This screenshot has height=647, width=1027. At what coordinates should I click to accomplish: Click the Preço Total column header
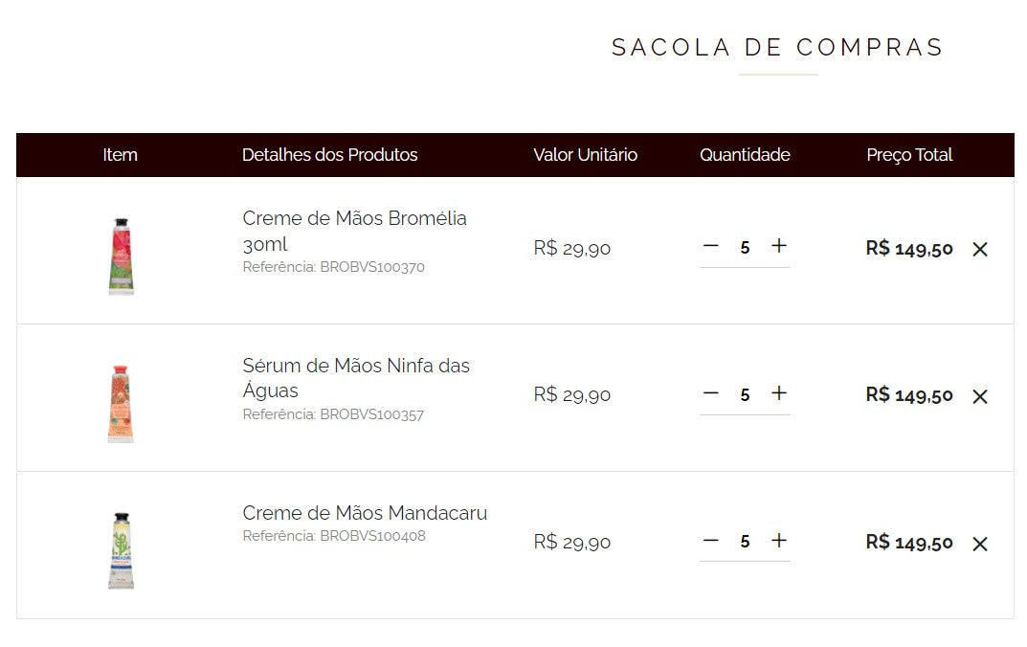click(909, 155)
